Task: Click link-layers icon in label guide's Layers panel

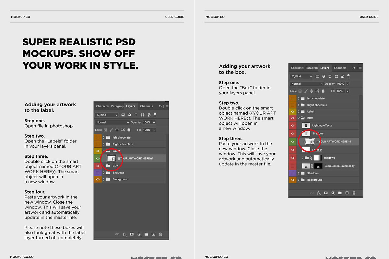Action: [x=117, y=234]
